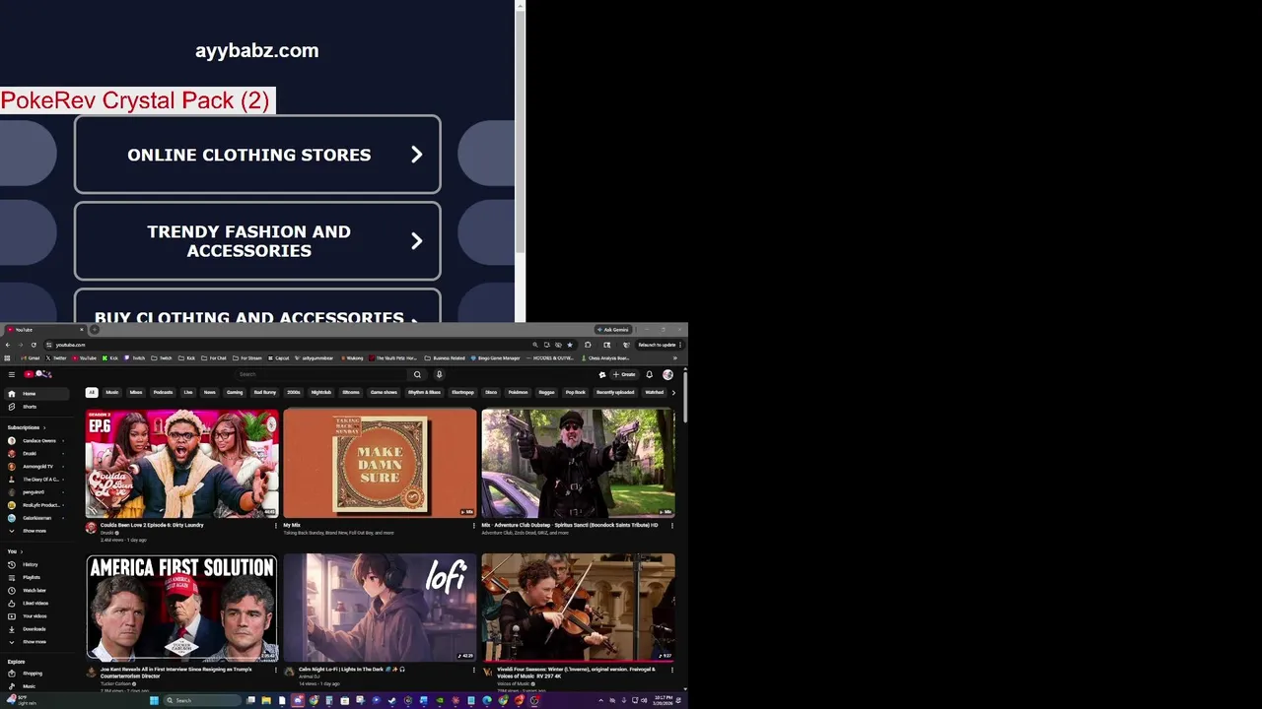Open Make Damn Sure mix thumbnail

point(380,463)
